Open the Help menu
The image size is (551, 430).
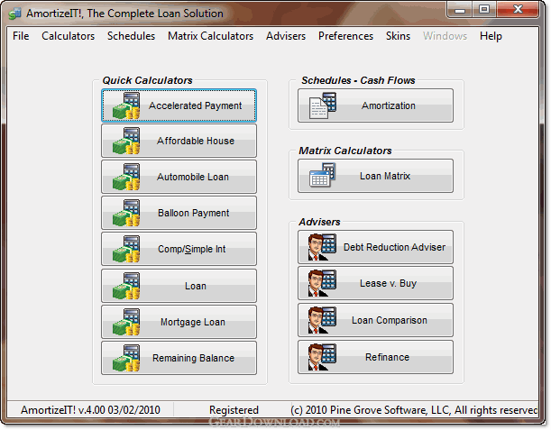[x=491, y=36]
